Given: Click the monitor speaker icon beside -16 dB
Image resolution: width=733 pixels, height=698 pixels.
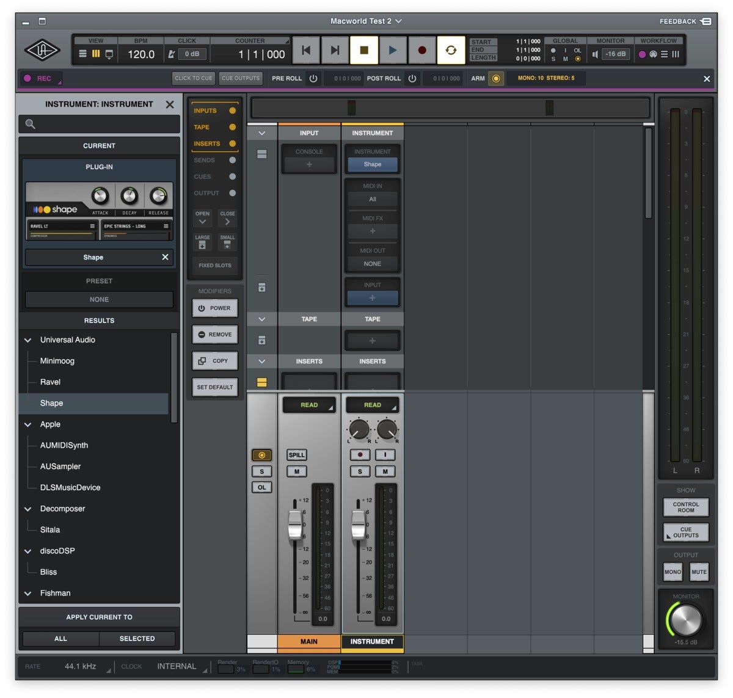Looking at the screenshot, I should pyautogui.click(x=595, y=54).
